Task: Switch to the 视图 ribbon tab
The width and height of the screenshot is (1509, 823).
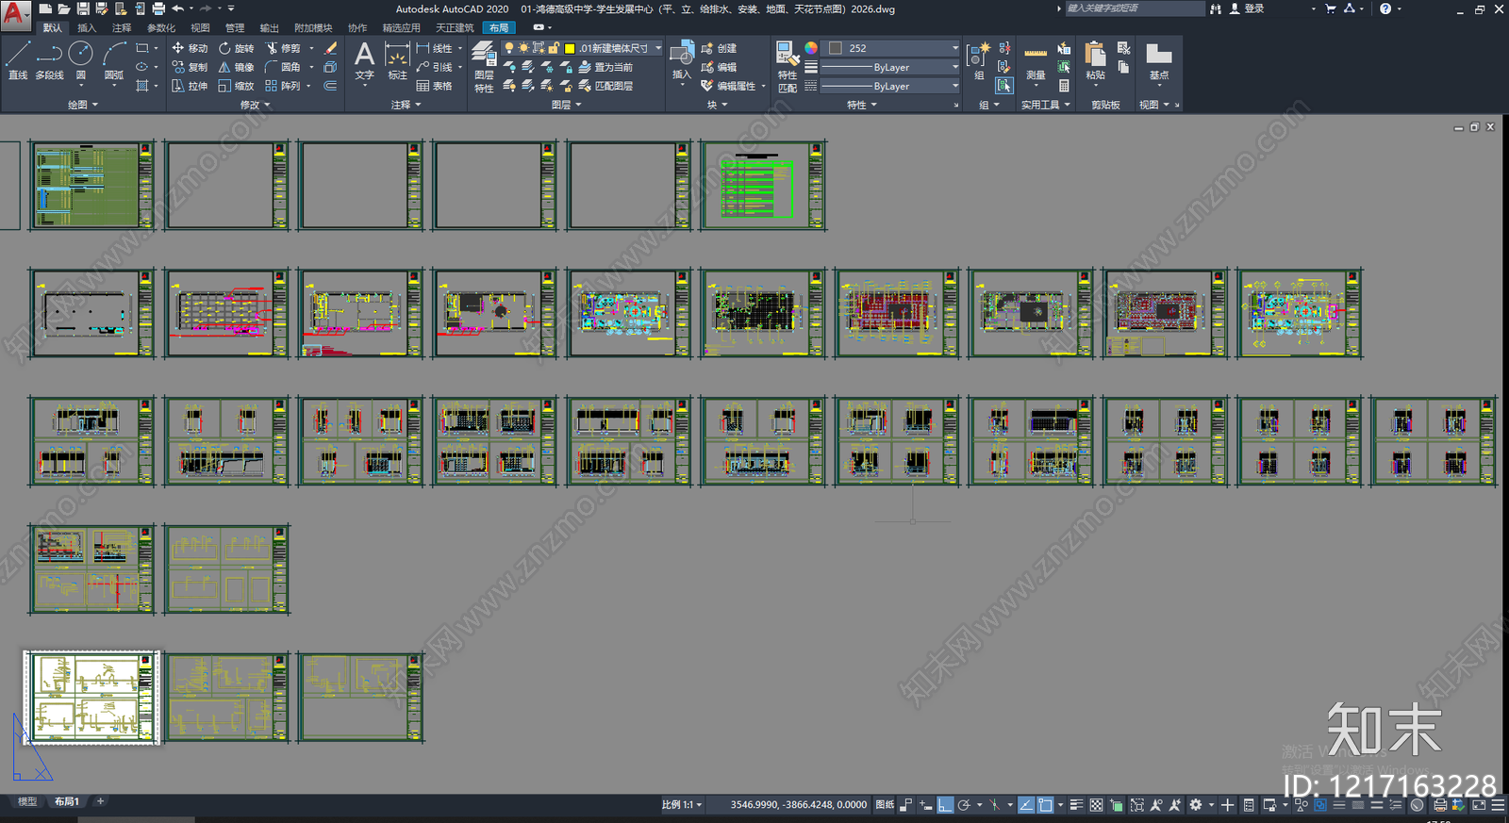Action: pos(200,28)
